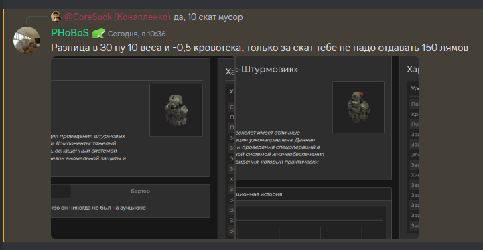
Task: Click CoreSuck's small avatar in the reply preview
Action: (x=56, y=17)
